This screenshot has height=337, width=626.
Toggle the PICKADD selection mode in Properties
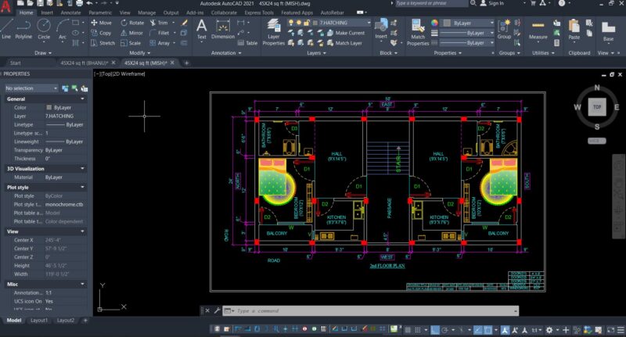[x=65, y=88]
